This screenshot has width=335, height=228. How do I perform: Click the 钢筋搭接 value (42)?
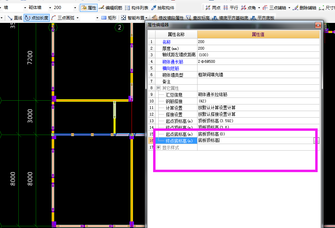click(258, 101)
